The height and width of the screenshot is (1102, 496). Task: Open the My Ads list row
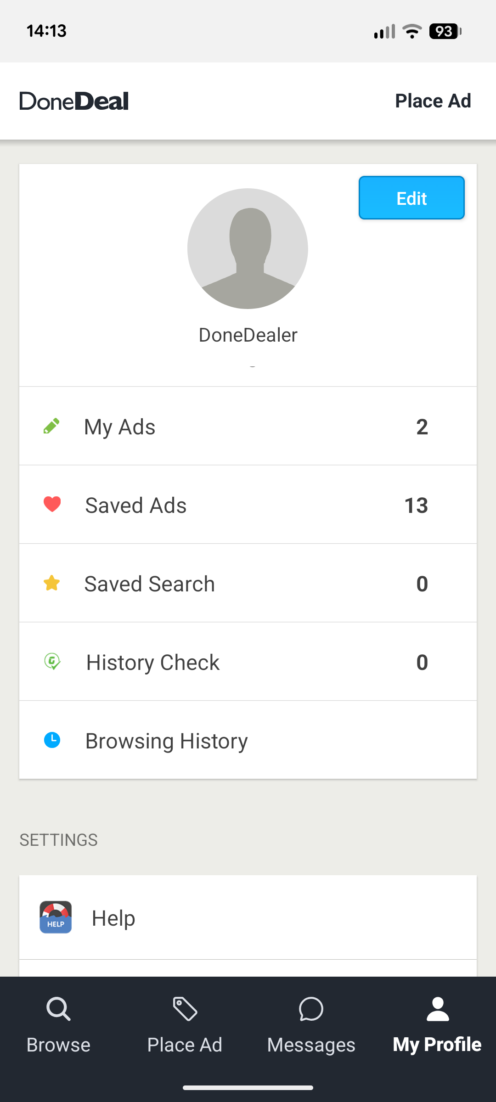click(x=248, y=427)
